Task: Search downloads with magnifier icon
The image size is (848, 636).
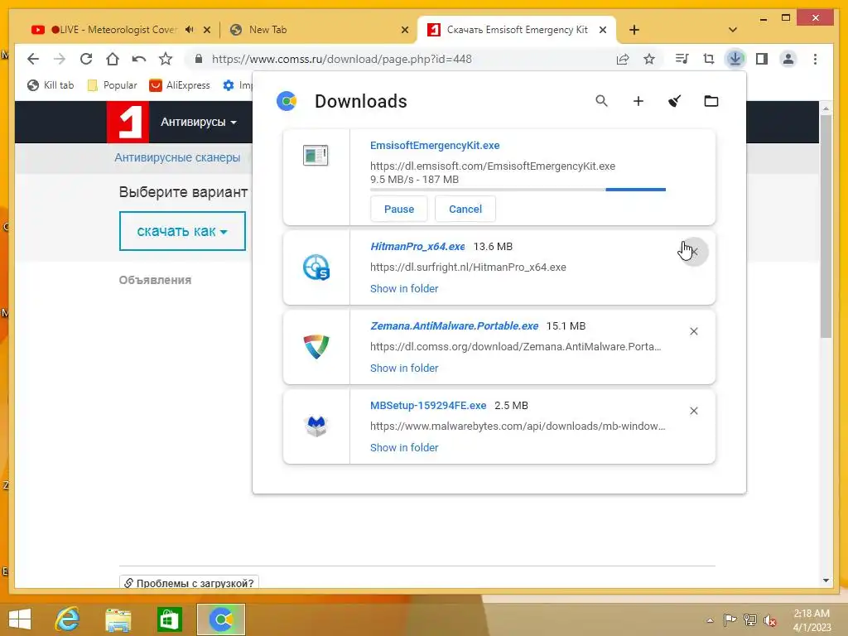Action: (601, 101)
